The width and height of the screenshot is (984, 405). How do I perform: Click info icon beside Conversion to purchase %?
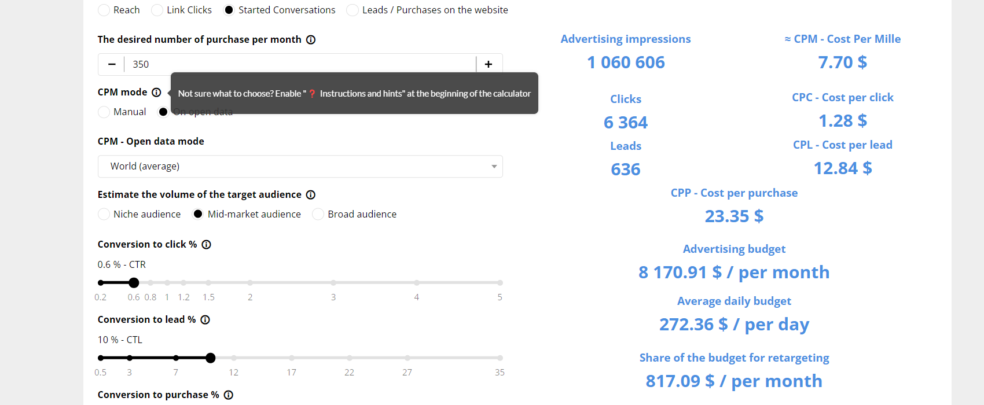point(229,395)
